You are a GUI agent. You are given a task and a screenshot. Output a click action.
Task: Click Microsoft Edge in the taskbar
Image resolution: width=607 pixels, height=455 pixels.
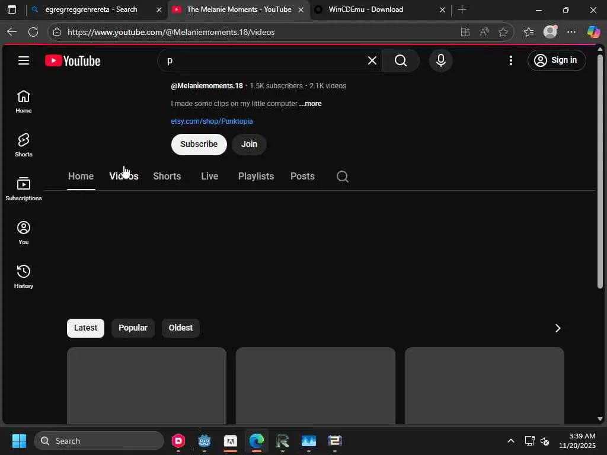[x=256, y=441]
